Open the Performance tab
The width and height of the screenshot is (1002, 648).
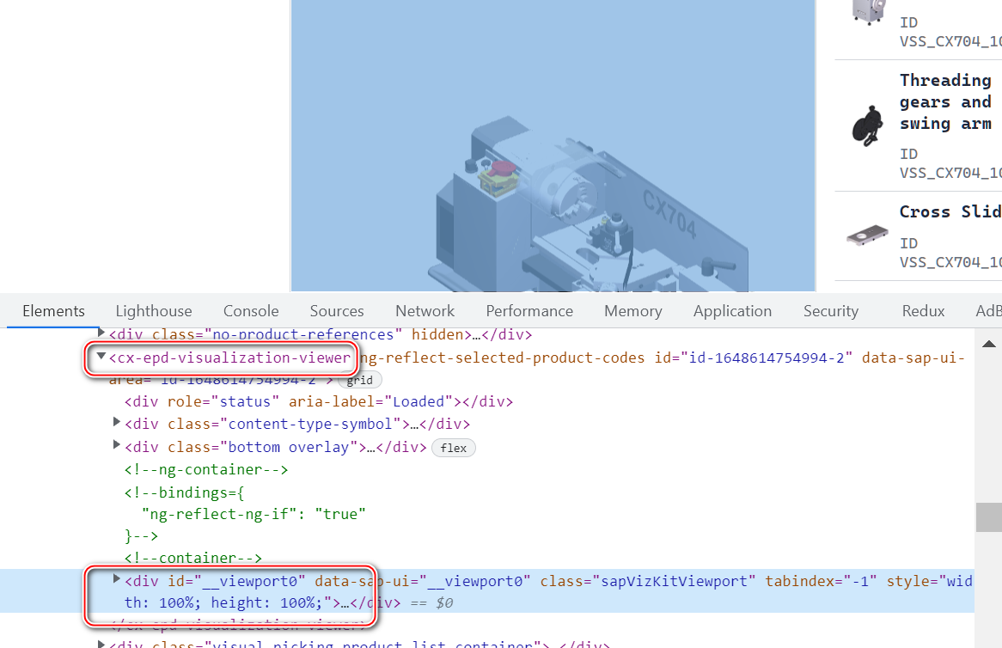click(529, 311)
